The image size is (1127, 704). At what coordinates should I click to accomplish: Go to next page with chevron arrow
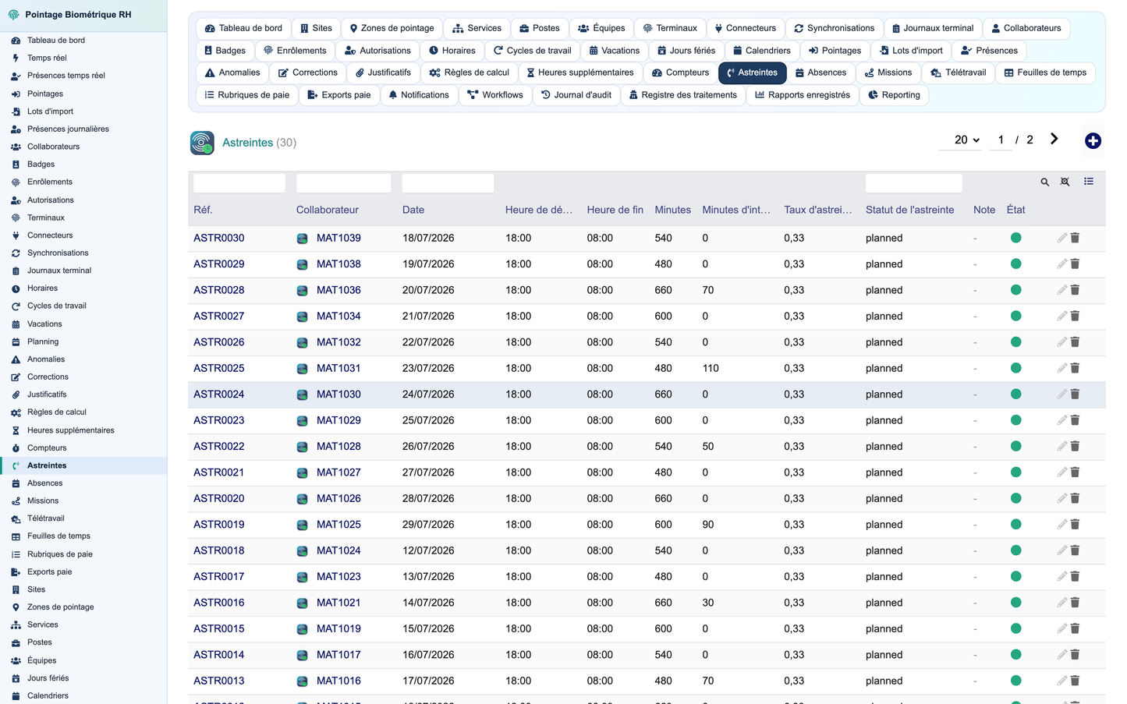(x=1054, y=139)
